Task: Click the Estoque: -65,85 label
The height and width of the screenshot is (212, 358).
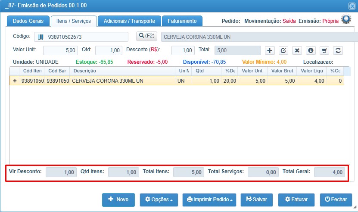Action: pos(94,62)
